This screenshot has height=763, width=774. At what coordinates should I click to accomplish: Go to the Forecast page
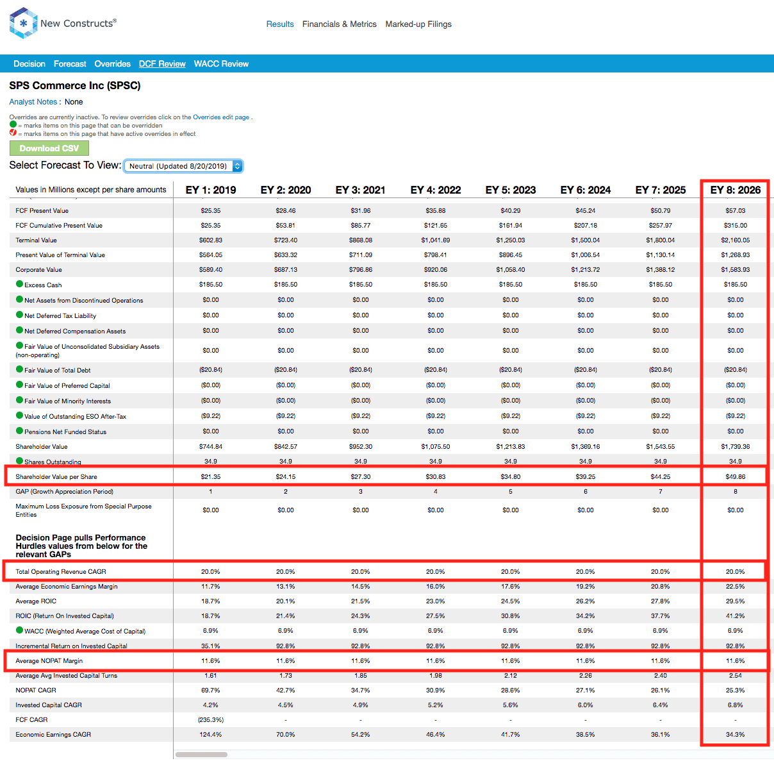(70, 63)
